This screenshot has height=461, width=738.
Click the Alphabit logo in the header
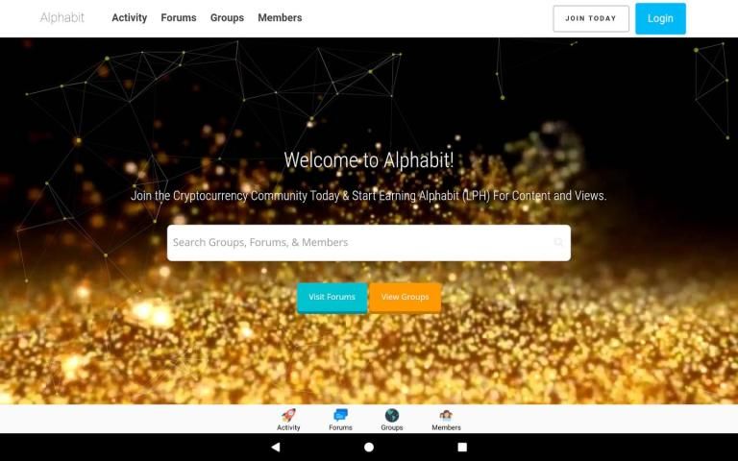pyautogui.click(x=62, y=18)
